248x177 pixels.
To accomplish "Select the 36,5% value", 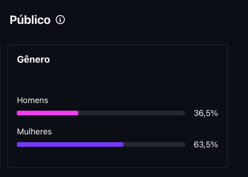I will 206,113.
